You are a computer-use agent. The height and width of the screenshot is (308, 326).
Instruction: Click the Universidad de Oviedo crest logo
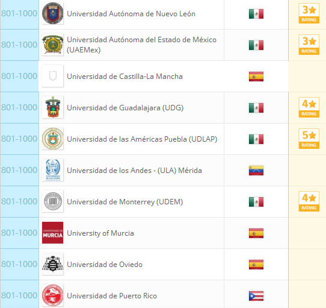pos(52,264)
